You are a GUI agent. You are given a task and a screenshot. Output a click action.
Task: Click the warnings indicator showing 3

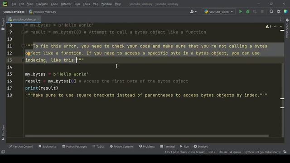[x=268, y=26]
